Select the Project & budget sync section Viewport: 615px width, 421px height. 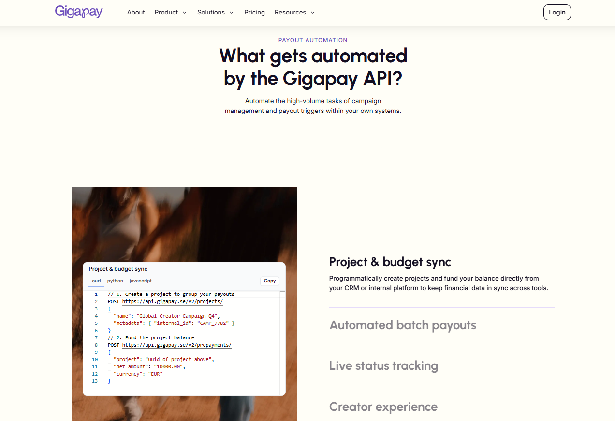click(390, 262)
